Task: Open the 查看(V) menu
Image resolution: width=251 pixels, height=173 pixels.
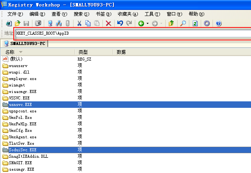Action: coord(59,14)
